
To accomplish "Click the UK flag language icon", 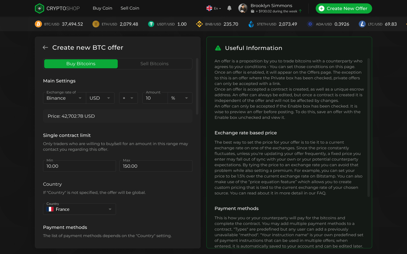I will pos(209,8).
